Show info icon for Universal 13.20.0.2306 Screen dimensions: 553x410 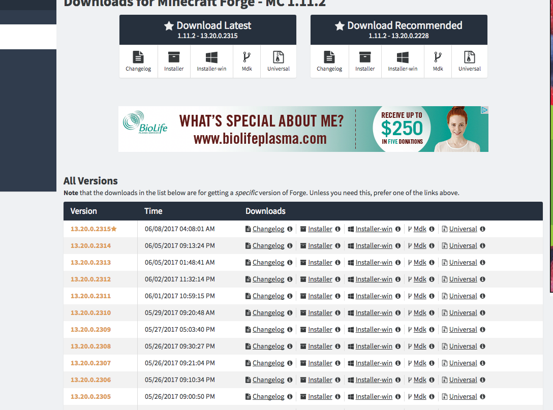(482, 380)
